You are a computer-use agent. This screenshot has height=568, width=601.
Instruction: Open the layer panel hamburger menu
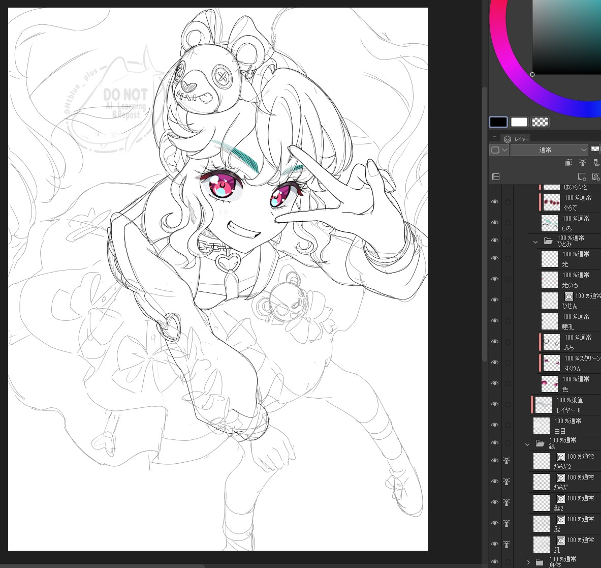(x=494, y=137)
